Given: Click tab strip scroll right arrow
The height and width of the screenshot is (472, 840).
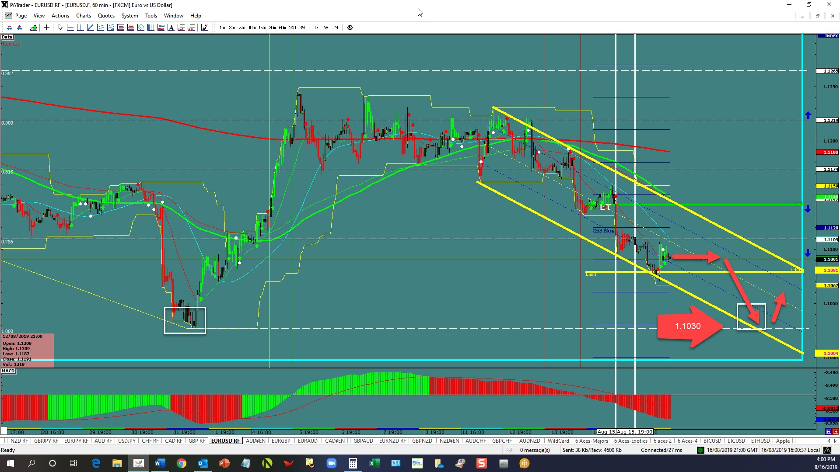Looking at the screenshot, I should coord(835,441).
